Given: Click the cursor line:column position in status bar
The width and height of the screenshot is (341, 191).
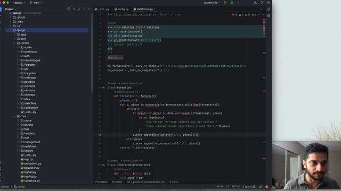Looking at the screenshot, I should 220,186.
